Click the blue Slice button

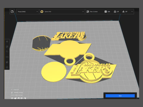[120, 96]
